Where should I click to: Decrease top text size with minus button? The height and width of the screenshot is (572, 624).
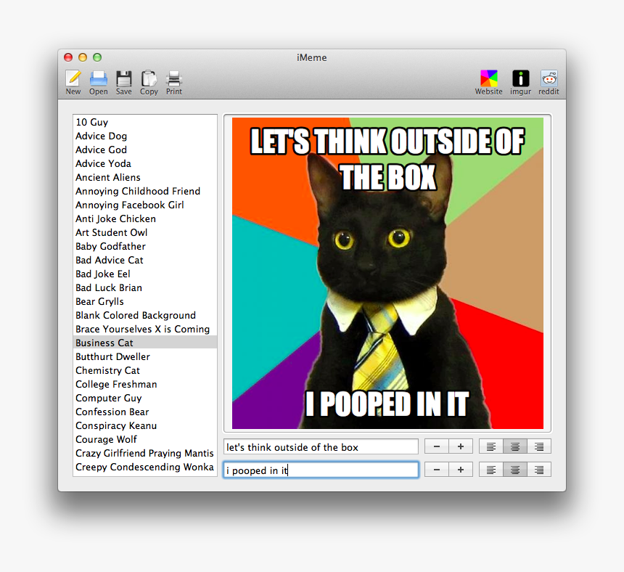pyautogui.click(x=437, y=446)
